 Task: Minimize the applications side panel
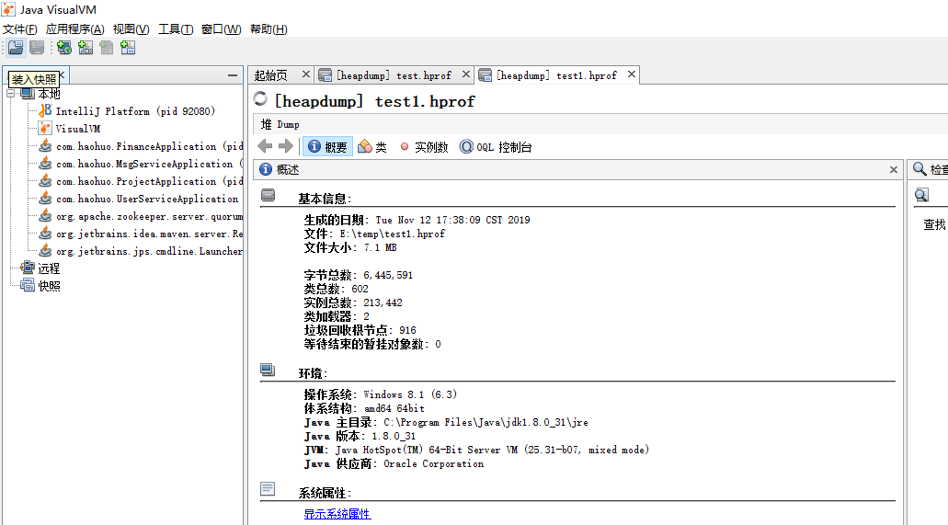click(233, 75)
